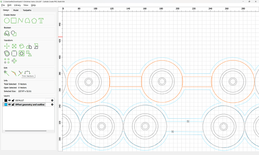Choose the Polyline drawing tool
Image resolution: width=259 pixels, height=155 pixels.
tap(20, 20)
